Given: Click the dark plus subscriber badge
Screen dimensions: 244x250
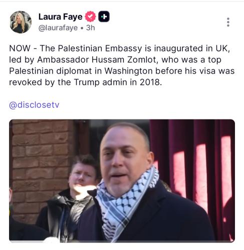Looking at the screenshot, I should (104, 16).
